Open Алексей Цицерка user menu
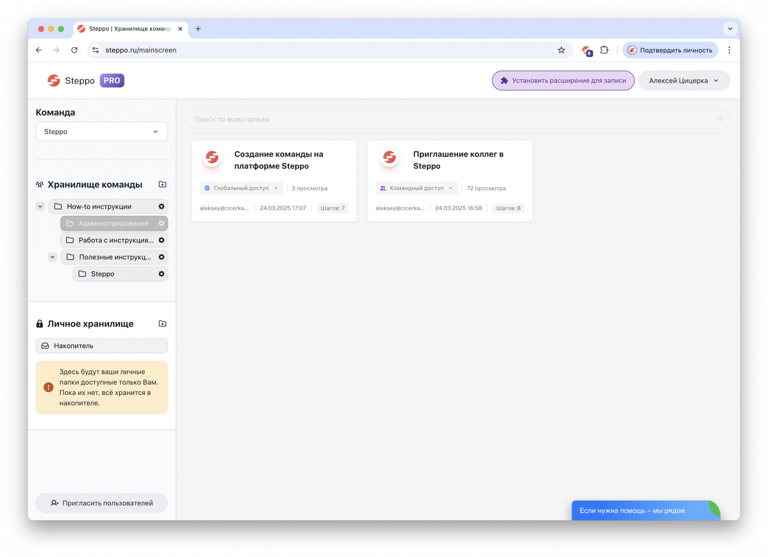 [x=684, y=80]
